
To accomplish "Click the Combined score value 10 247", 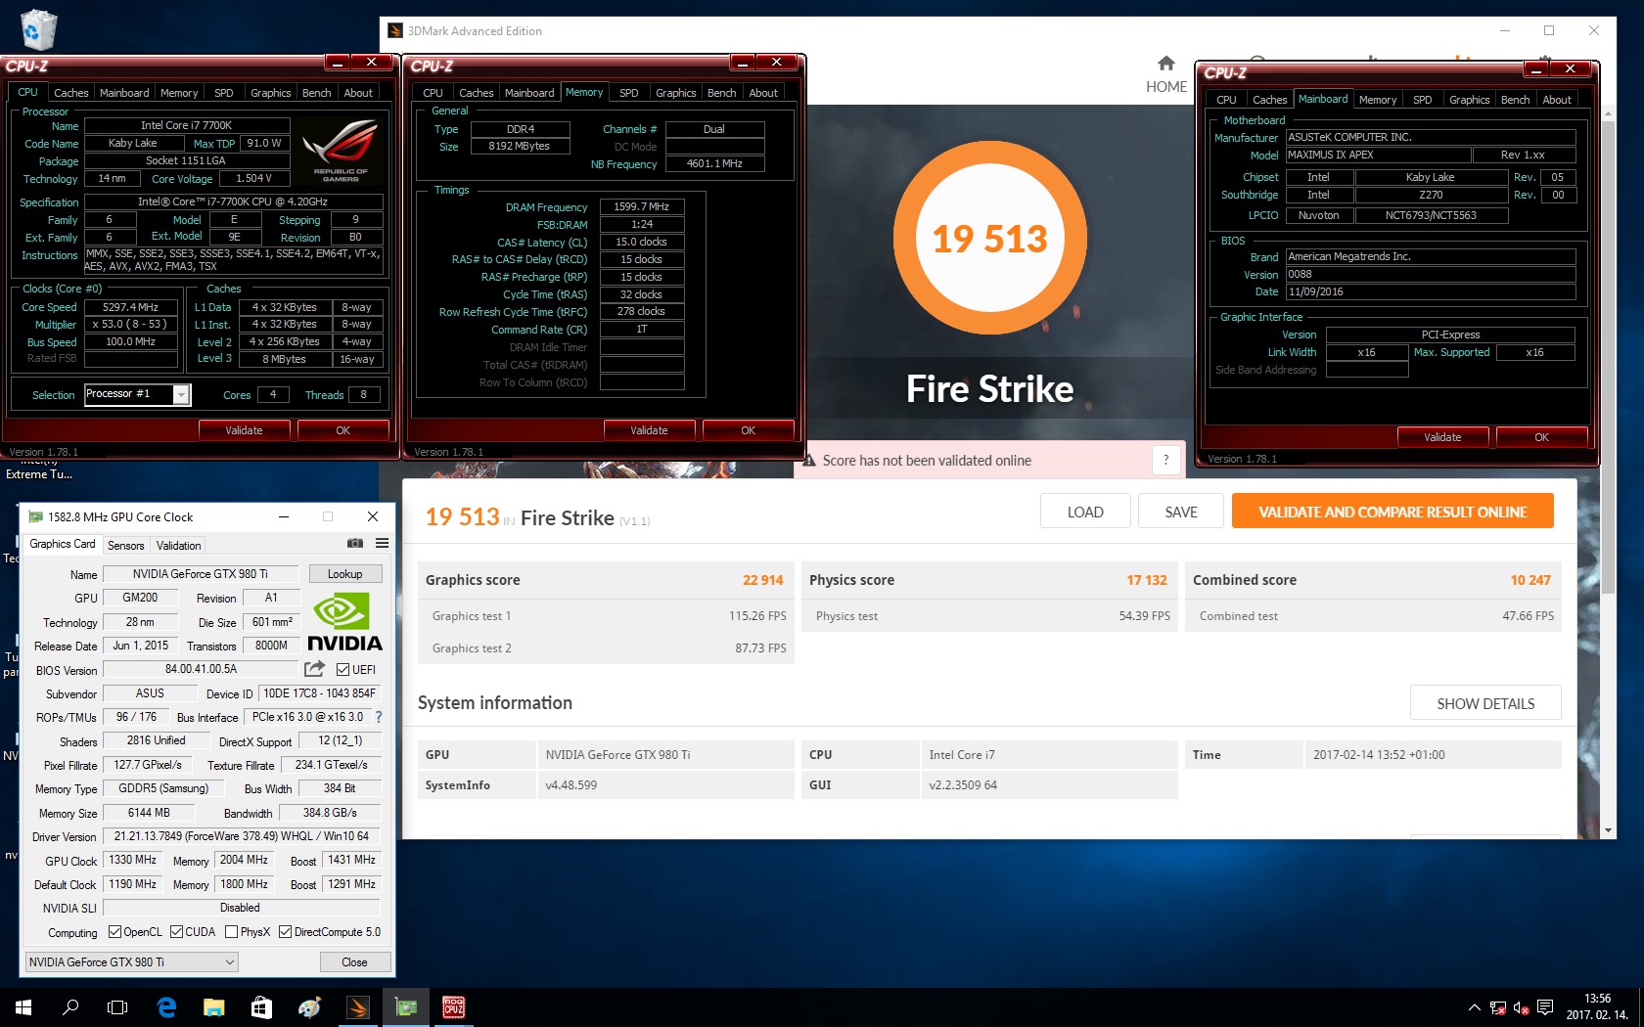I will pyautogui.click(x=1530, y=580).
